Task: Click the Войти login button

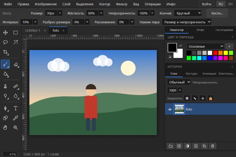Action: [206, 4]
